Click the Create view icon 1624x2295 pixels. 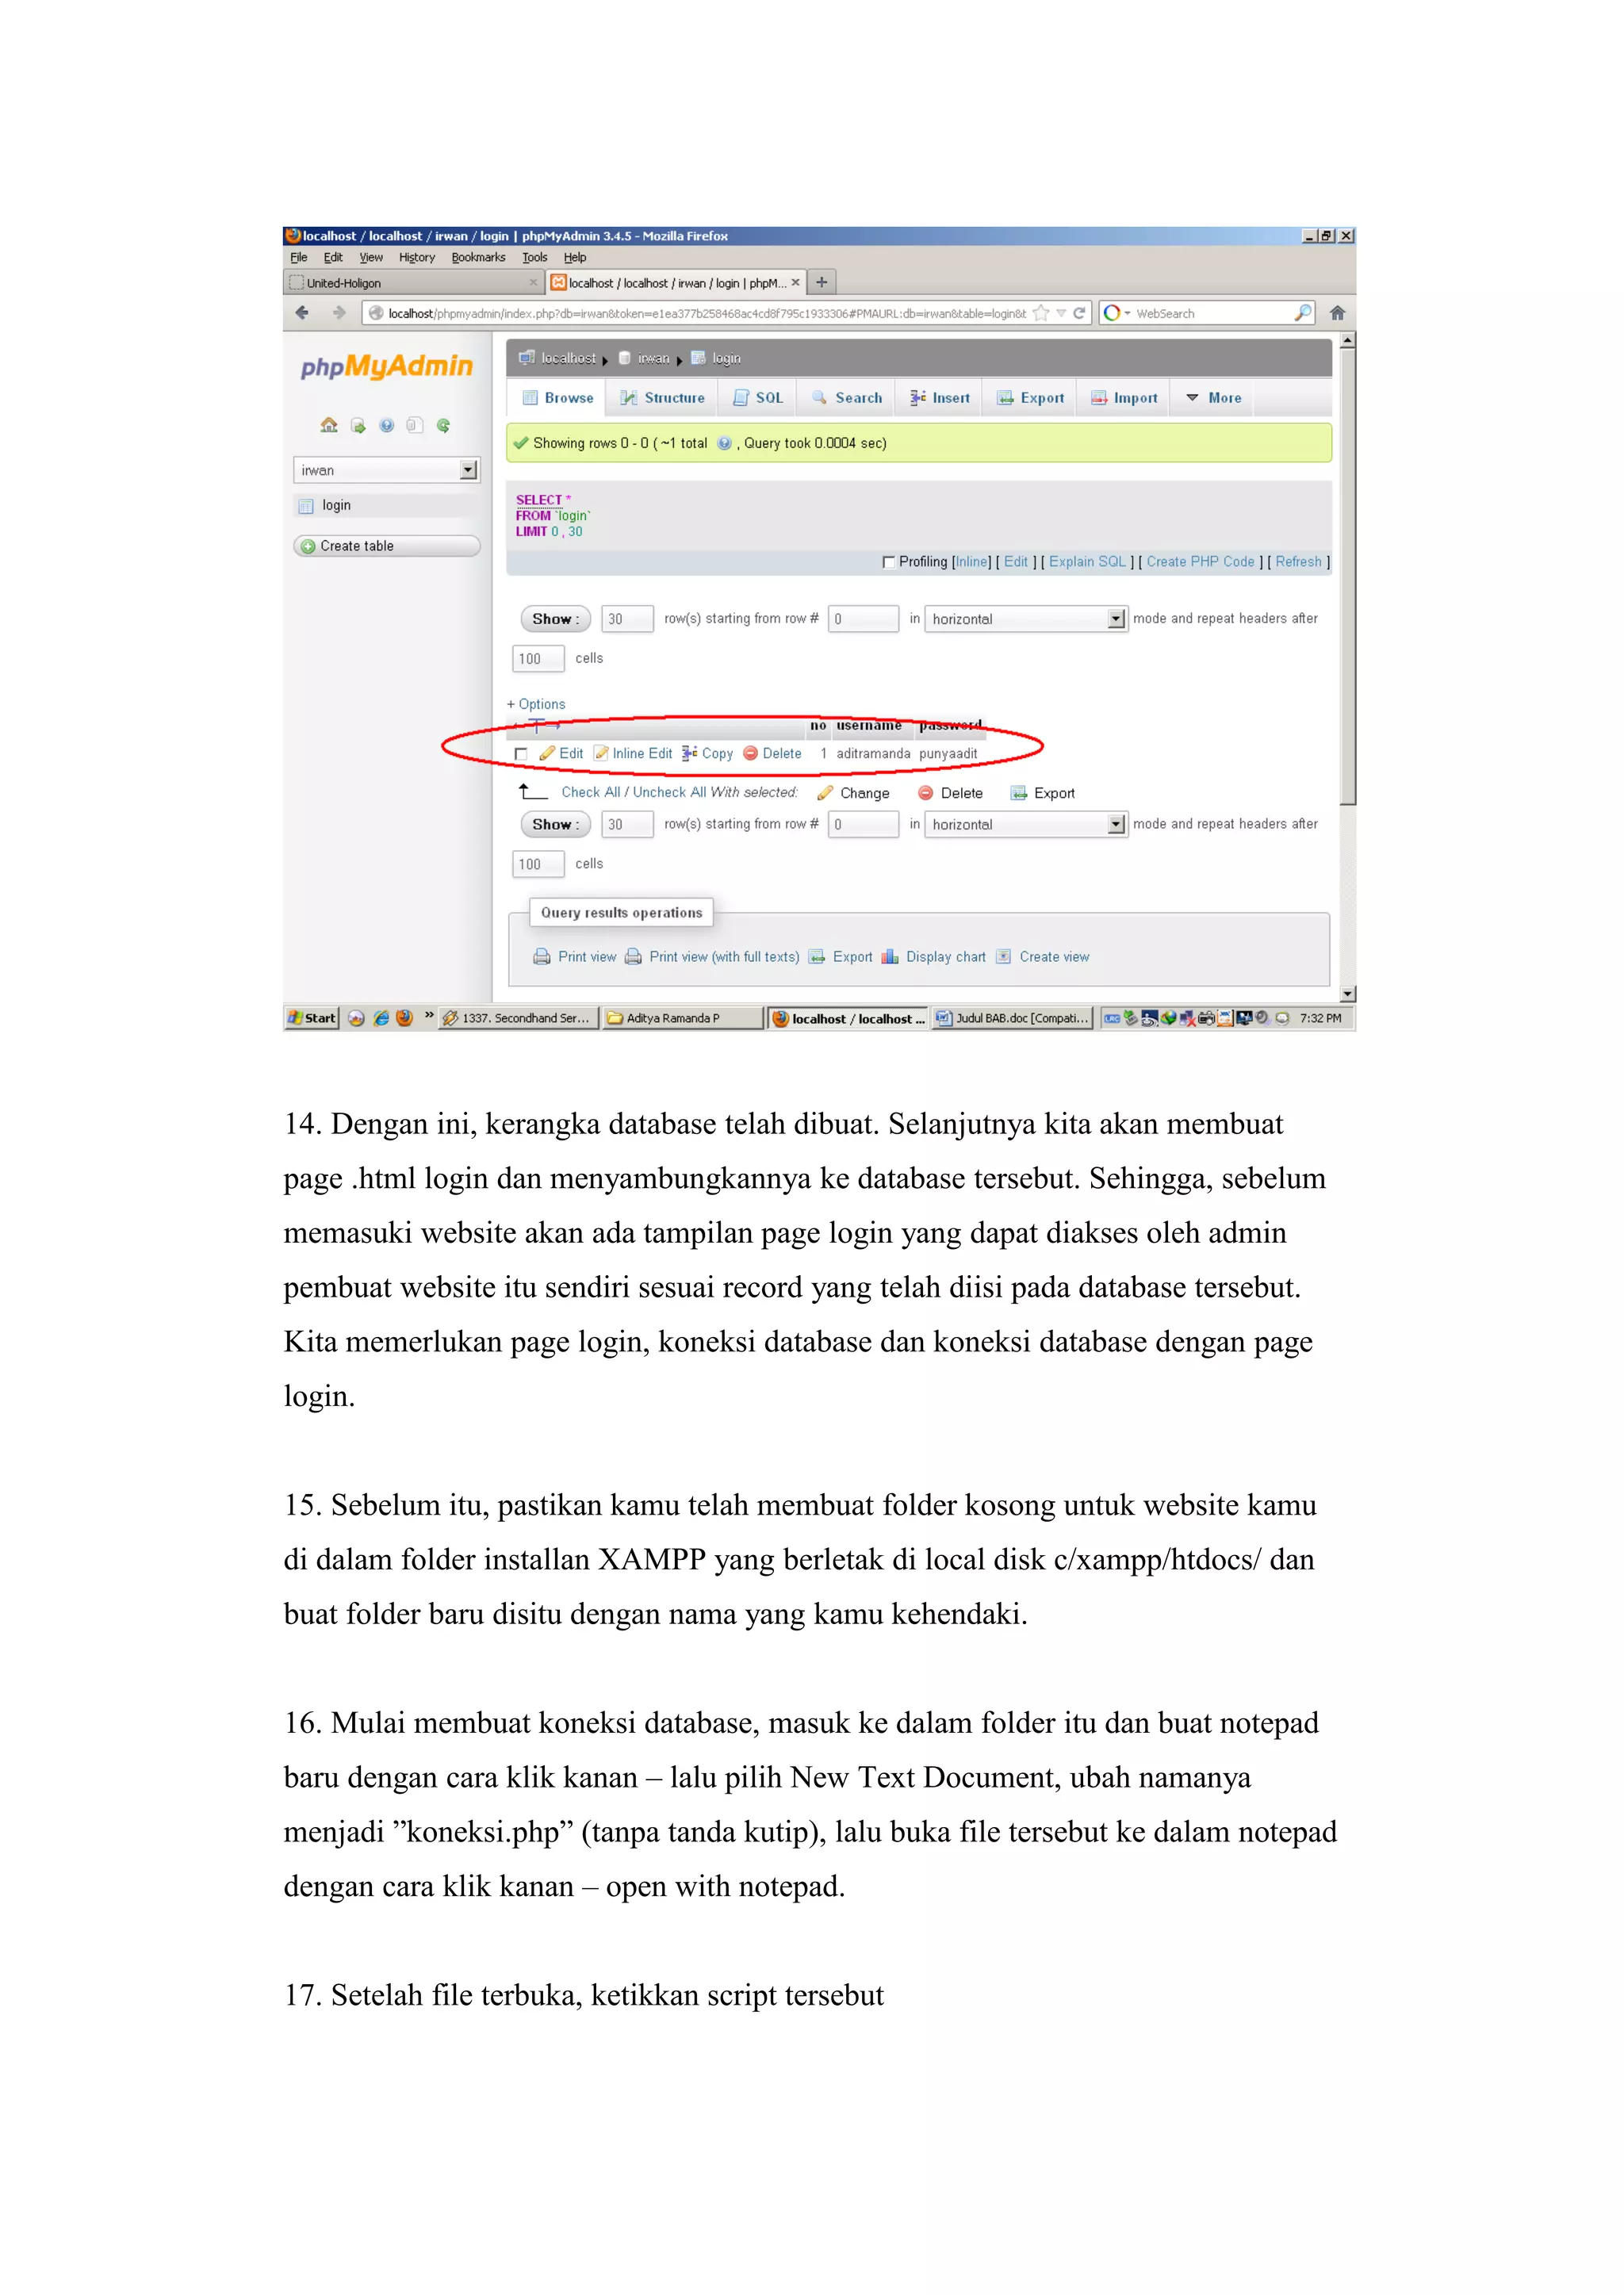point(1003,957)
